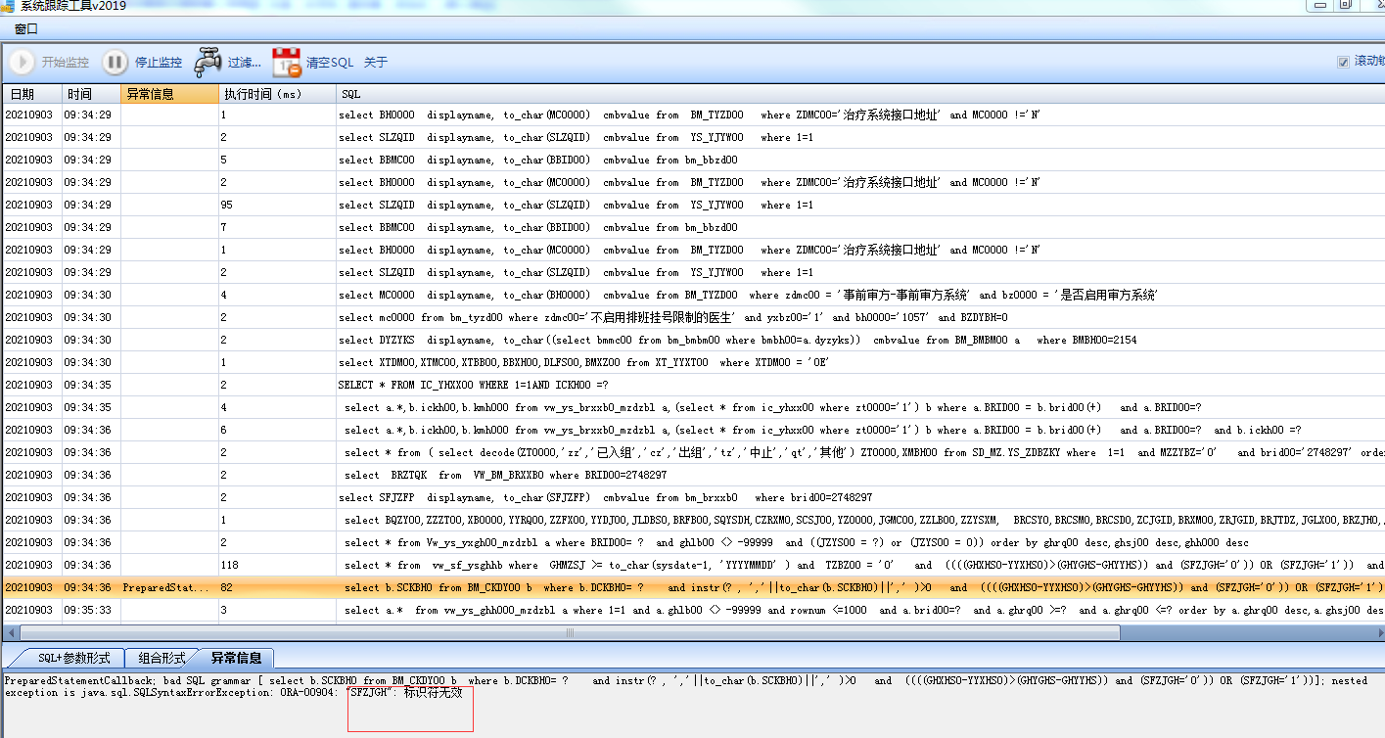
Task: Click the execution time 5 cell
Action: pyautogui.click(x=277, y=160)
